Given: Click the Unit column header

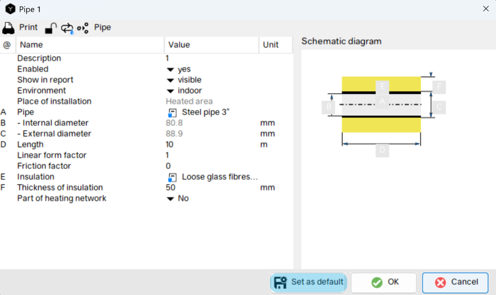Looking at the screenshot, I should tap(276, 45).
